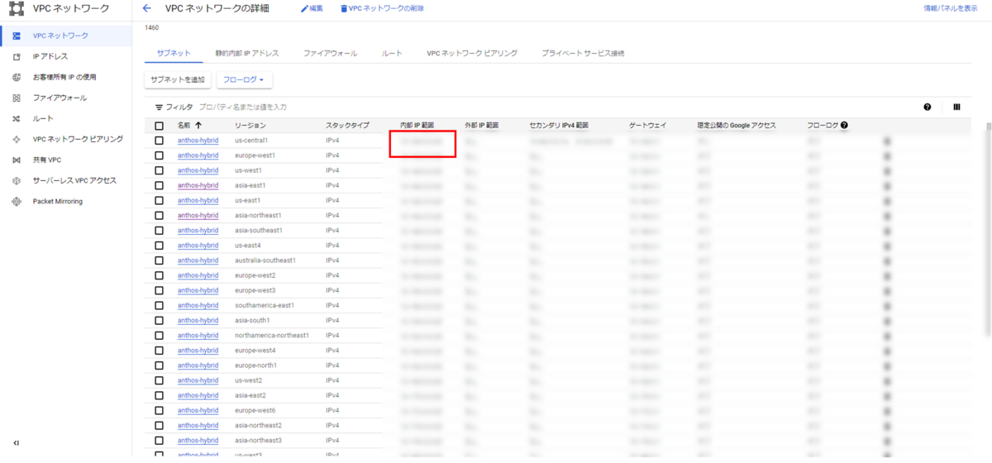This screenshot has height=463, width=992.
Task: Click the フィルタ filter lines icon
Action: click(159, 107)
